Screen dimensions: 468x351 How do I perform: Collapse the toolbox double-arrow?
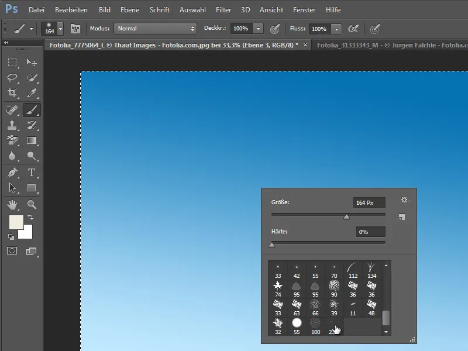click(x=6, y=43)
